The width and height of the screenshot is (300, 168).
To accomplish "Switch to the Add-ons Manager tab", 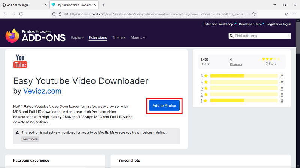I will [x=24, y=5].
